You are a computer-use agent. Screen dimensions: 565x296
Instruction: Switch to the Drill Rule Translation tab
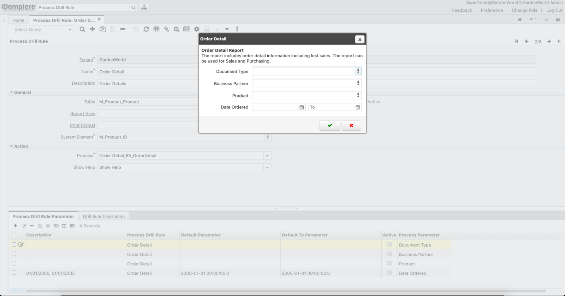[104, 217]
